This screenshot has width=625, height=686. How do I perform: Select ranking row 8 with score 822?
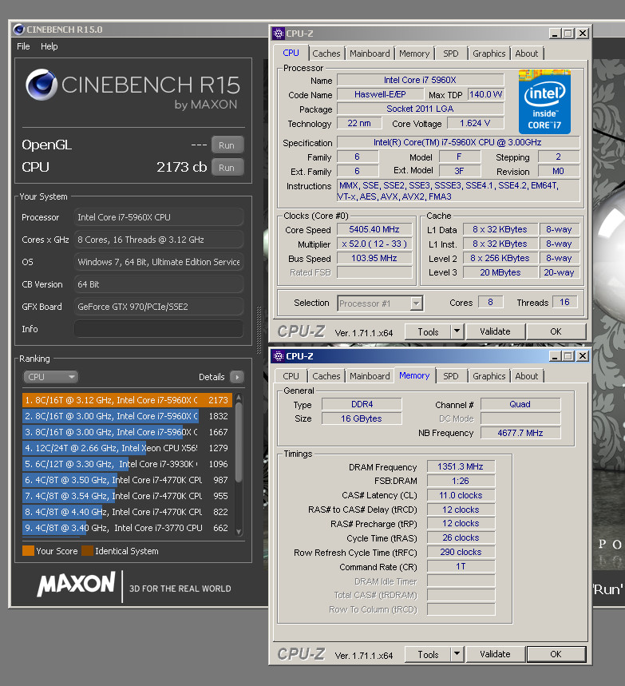tap(127, 512)
